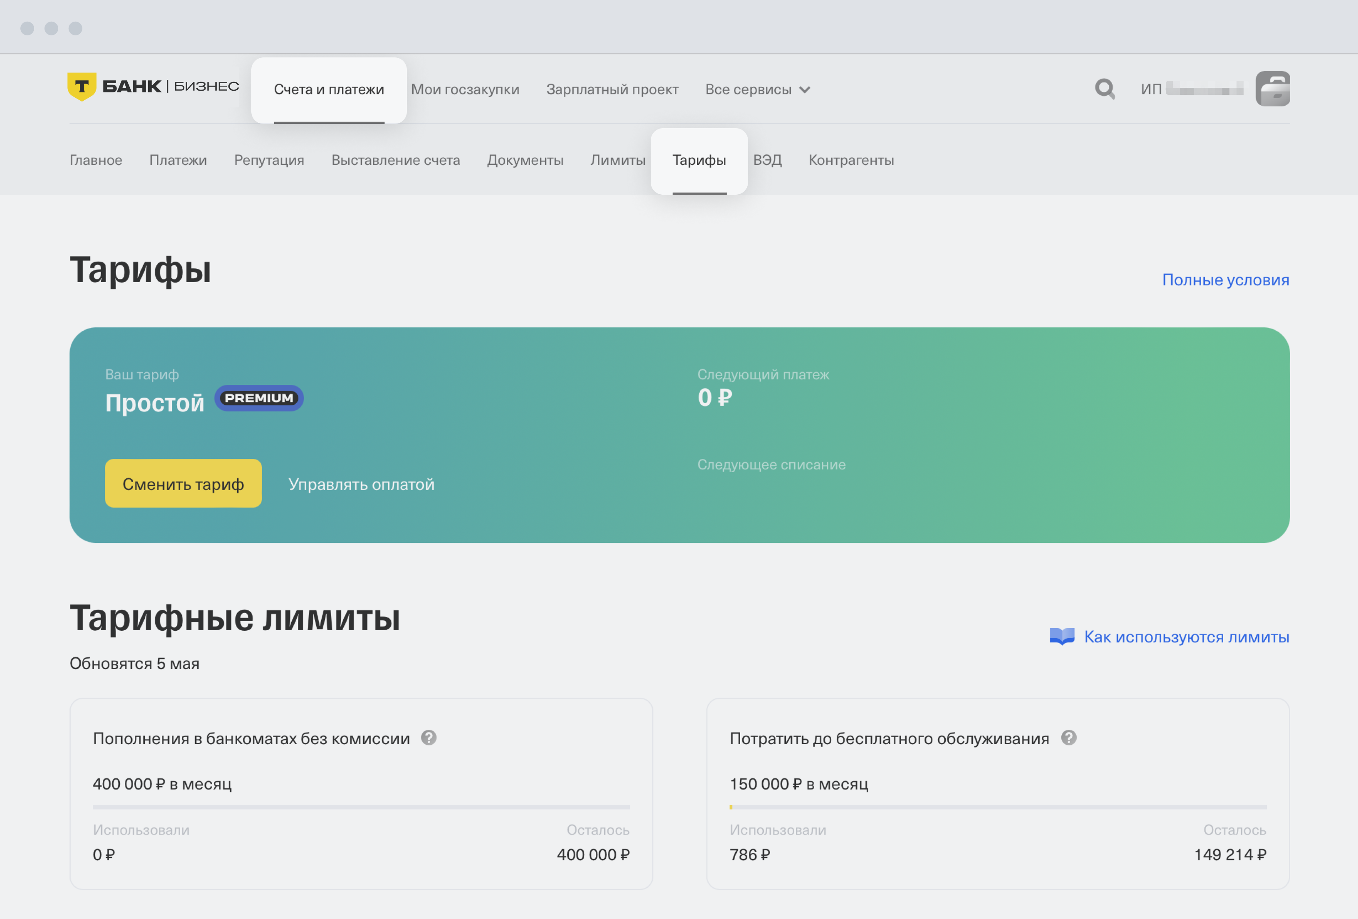
Task: Show help for ATM top-ups without commission
Action: click(x=429, y=738)
